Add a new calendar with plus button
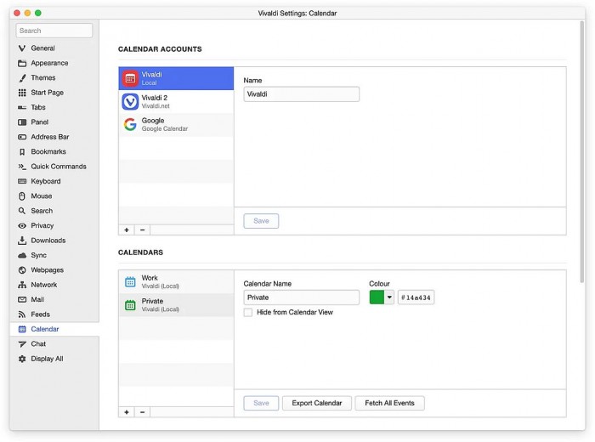 click(127, 412)
